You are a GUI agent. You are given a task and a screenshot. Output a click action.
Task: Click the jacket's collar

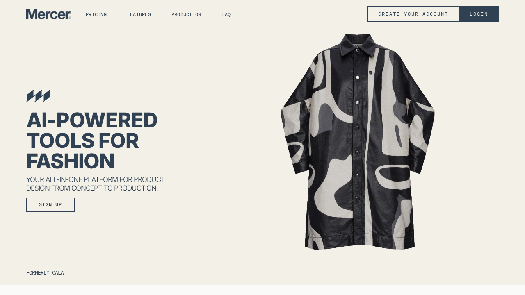point(358,44)
